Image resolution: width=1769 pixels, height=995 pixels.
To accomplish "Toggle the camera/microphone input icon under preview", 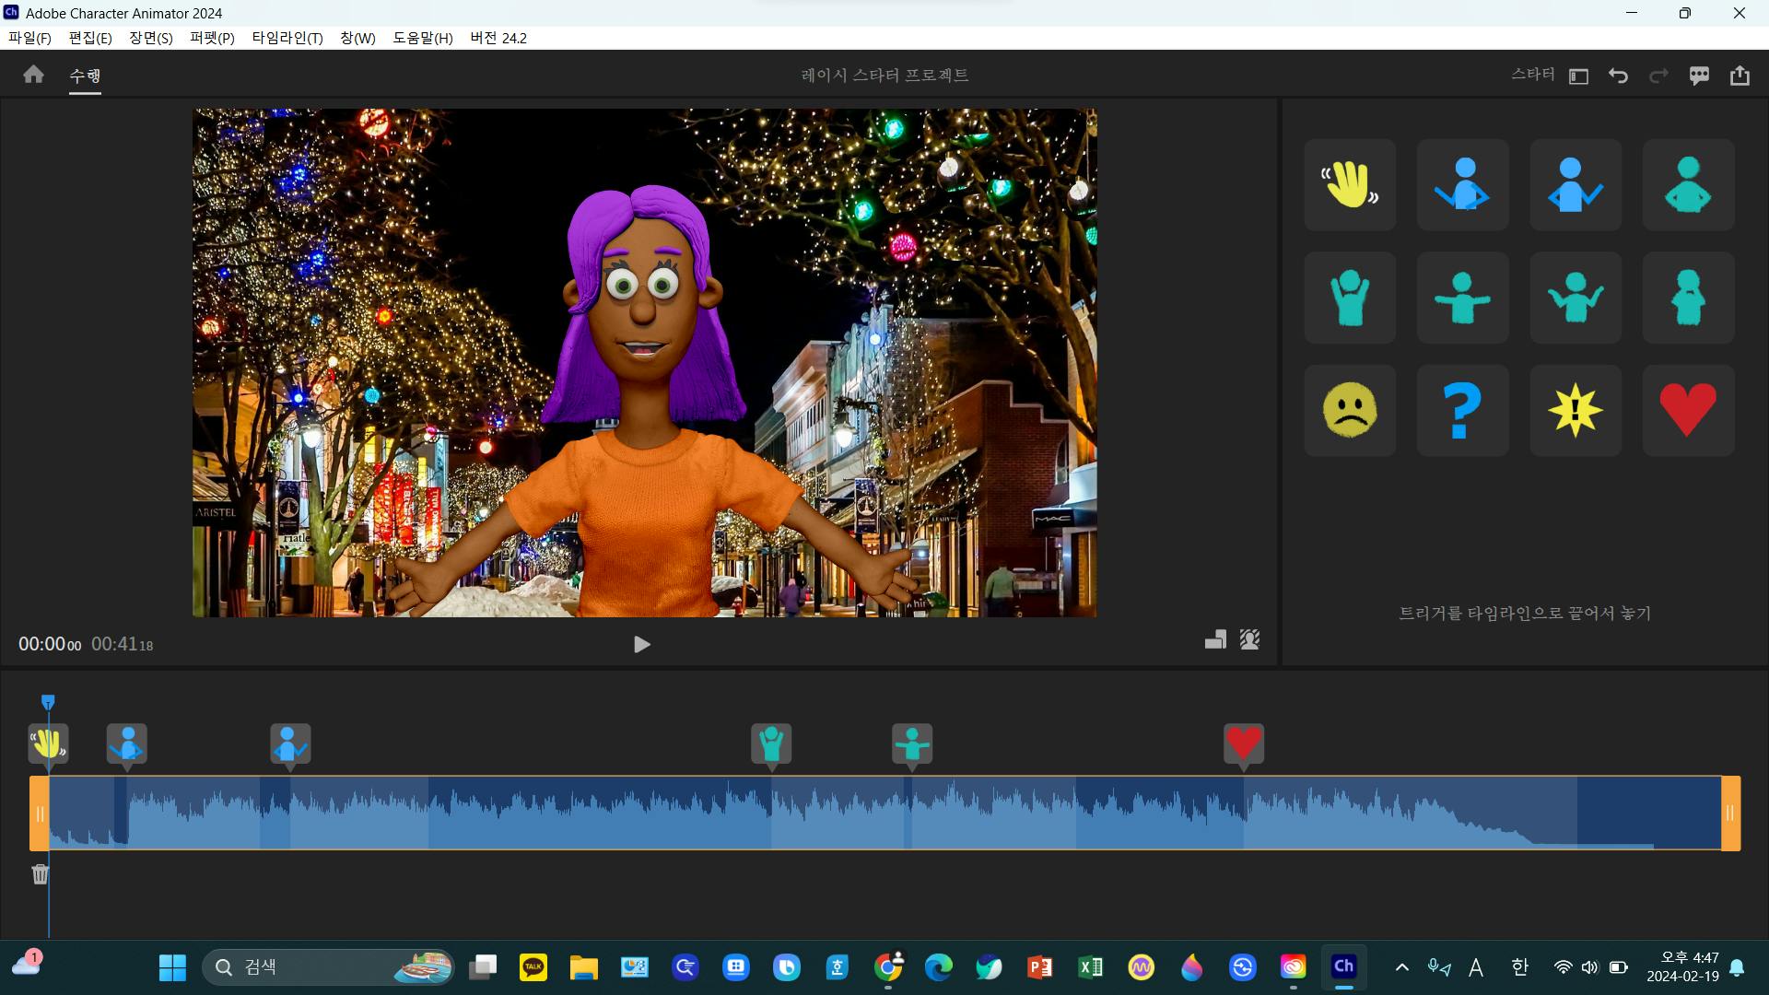I will (x=1249, y=639).
